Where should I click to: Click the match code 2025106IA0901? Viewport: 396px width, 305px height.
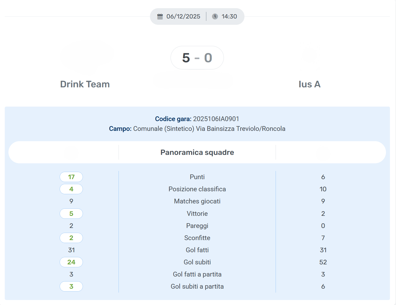[x=216, y=119]
